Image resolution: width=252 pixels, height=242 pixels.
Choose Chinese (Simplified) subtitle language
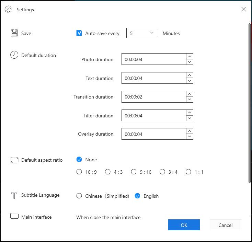click(x=79, y=196)
